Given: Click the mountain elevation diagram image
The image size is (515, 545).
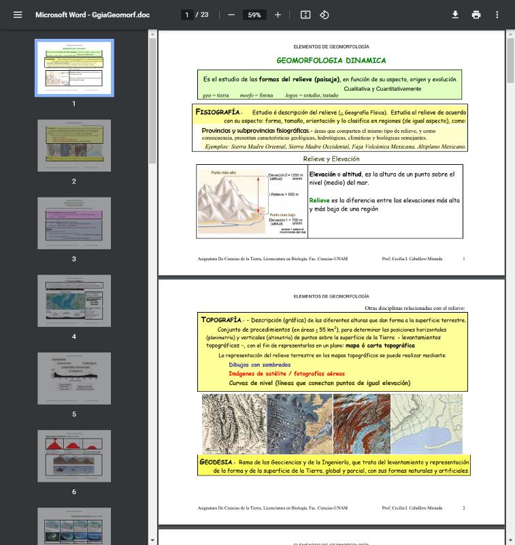Looking at the screenshot, I should pos(252,202).
